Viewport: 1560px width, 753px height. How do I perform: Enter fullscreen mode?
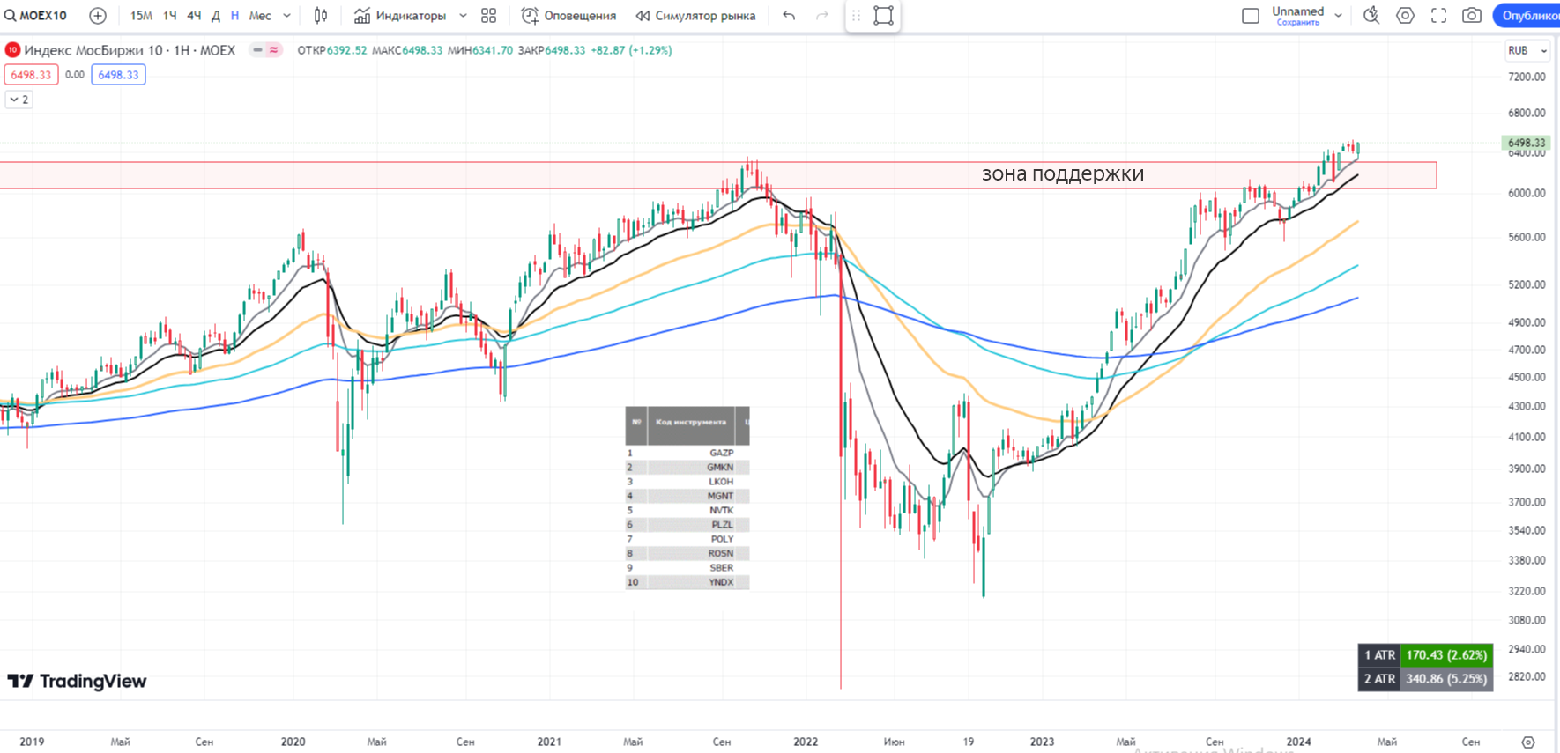click(1439, 16)
